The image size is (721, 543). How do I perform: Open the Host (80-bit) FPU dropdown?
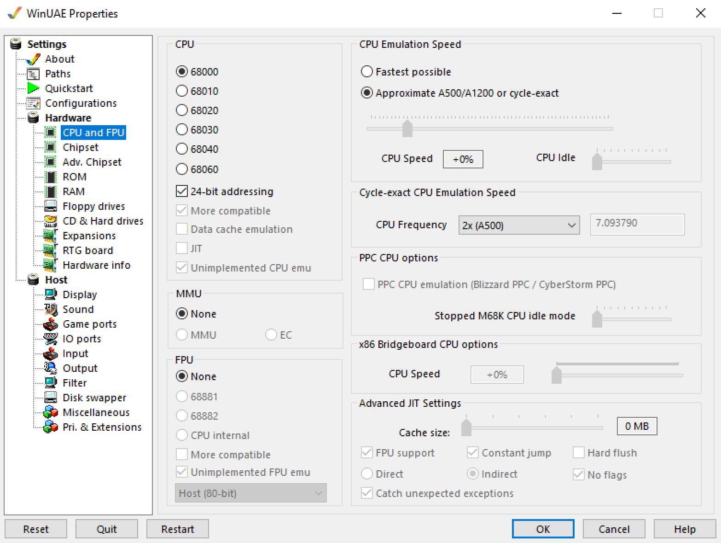pyautogui.click(x=250, y=493)
